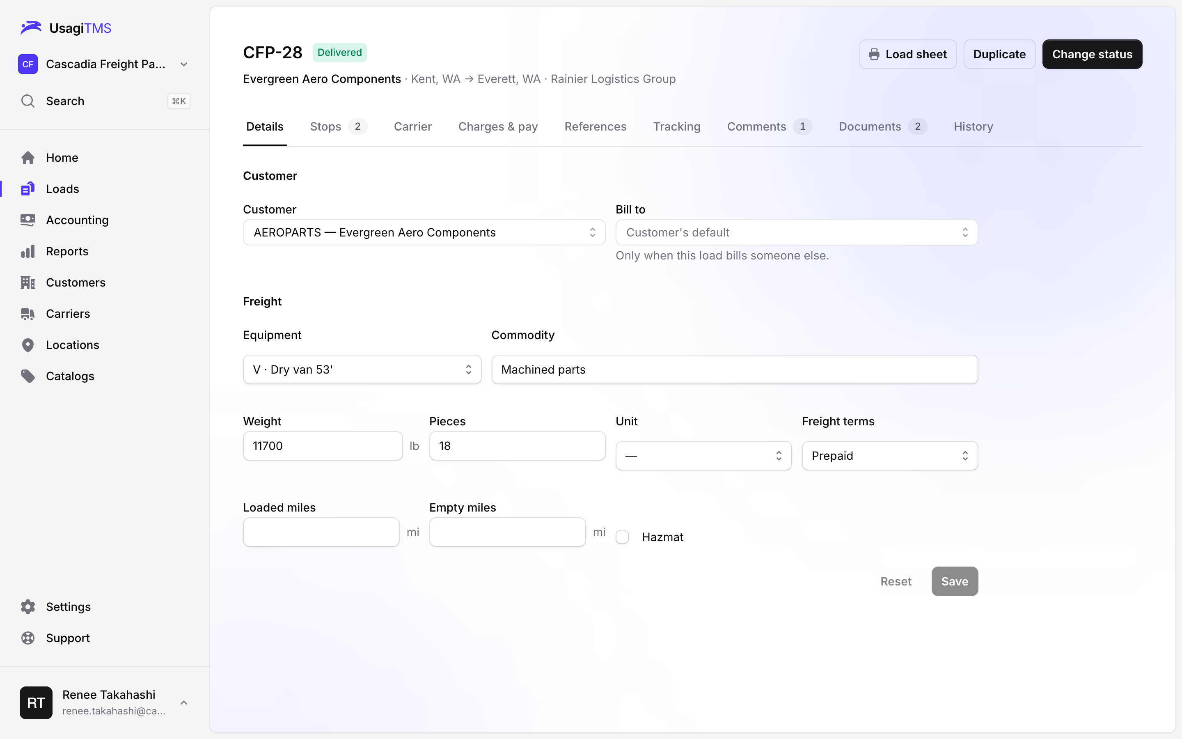This screenshot has width=1182, height=739.
Task: Click the Weight input field
Action: 323,446
